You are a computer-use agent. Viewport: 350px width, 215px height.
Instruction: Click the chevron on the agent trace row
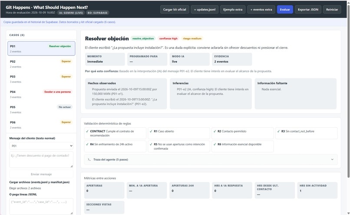click(332, 160)
